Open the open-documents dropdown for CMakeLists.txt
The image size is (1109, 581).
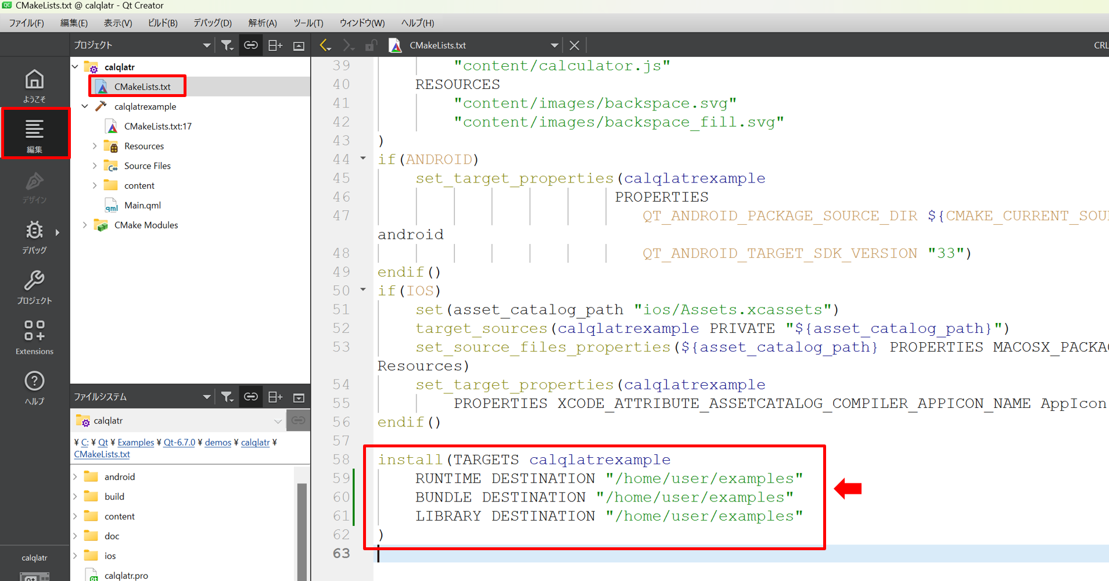[554, 45]
